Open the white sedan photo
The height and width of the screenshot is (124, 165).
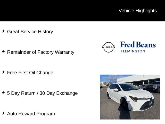130,97
